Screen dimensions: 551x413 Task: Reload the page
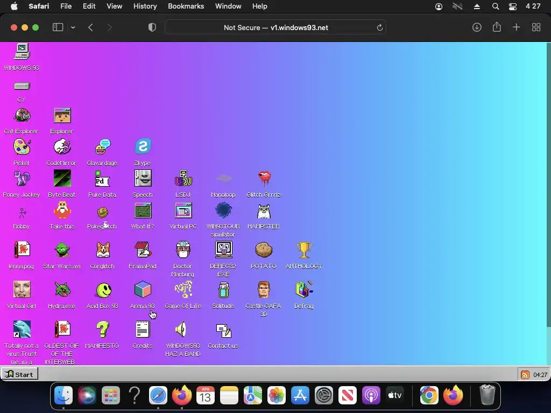[x=379, y=28]
